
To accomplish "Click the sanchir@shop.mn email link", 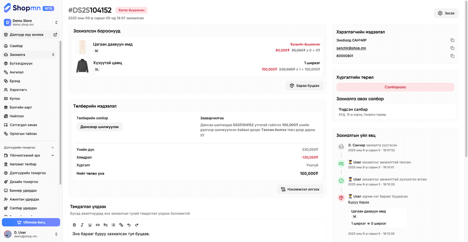I will tap(351, 48).
